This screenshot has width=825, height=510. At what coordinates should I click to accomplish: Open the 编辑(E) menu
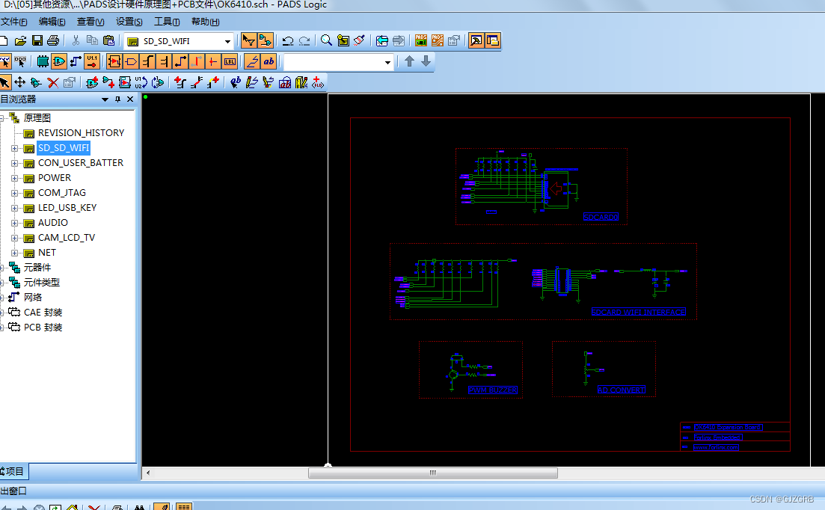tap(52, 22)
